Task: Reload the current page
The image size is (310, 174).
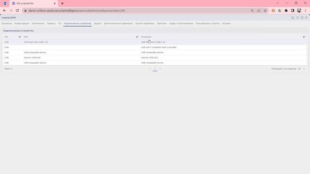Action: [x=17, y=11]
